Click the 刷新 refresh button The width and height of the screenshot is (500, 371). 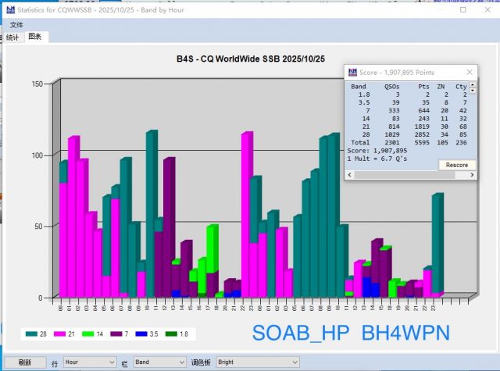[24, 362]
